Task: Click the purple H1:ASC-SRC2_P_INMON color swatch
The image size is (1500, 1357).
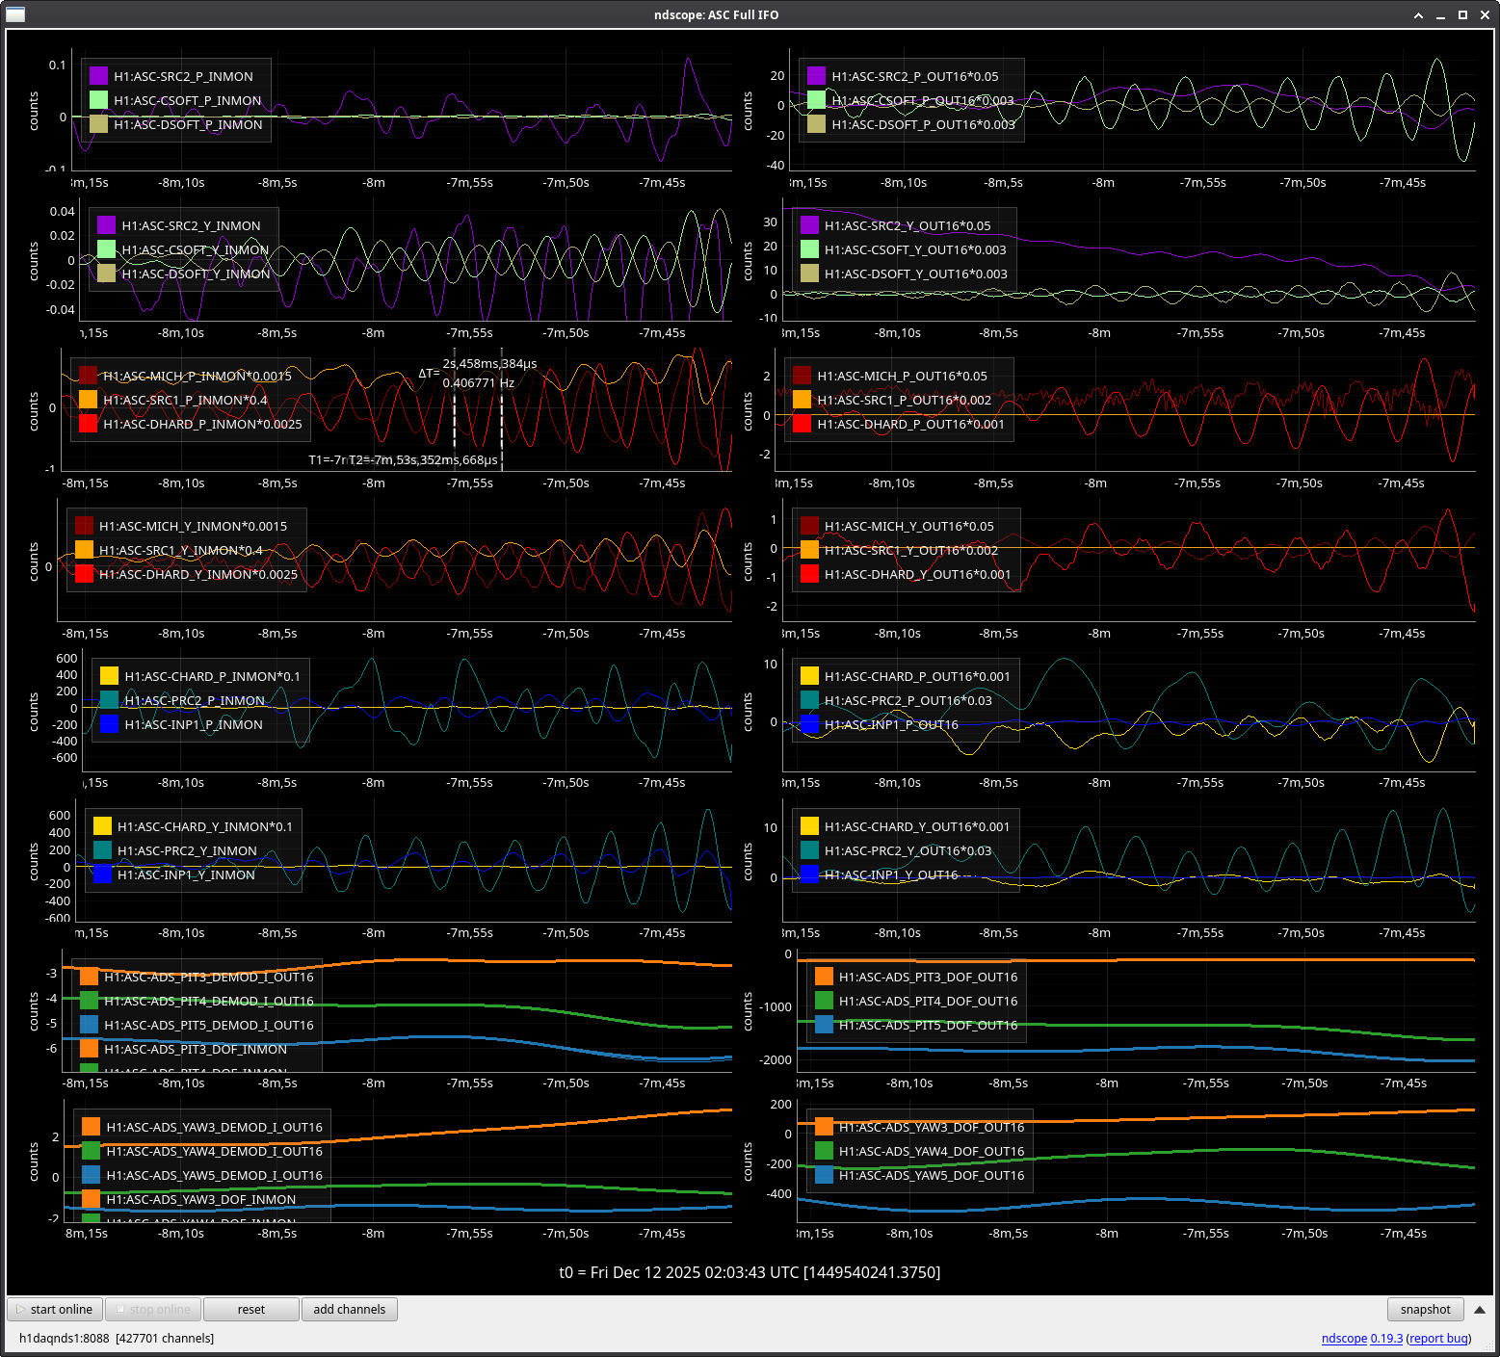Action: point(98,76)
